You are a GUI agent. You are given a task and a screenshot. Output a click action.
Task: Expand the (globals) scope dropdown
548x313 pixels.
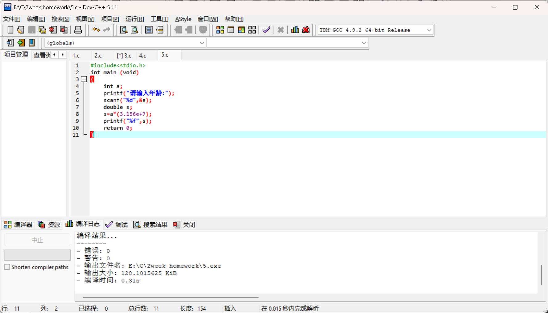(x=125, y=43)
